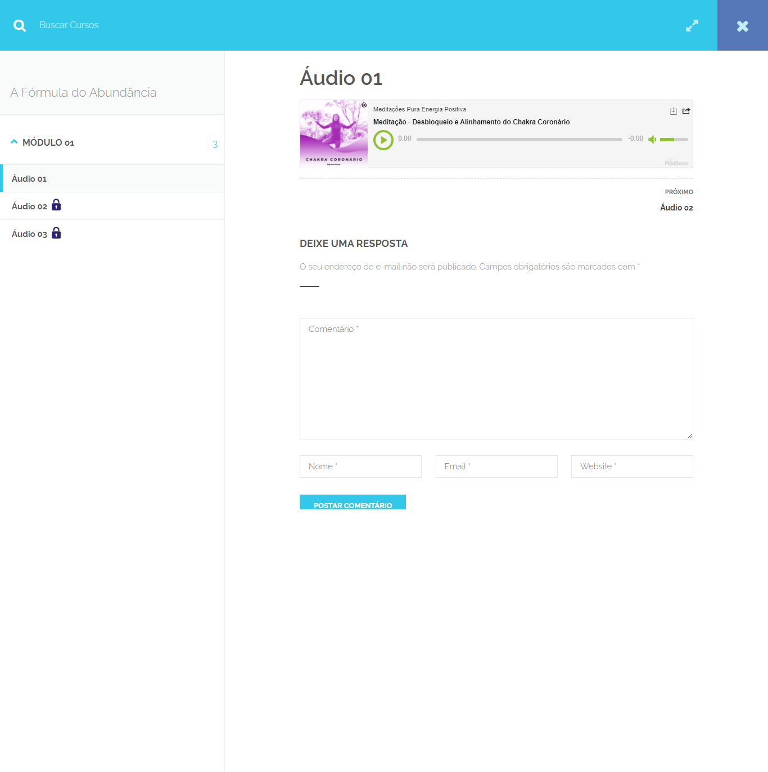The width and height of the screenshot is (768, 772).
Task: Select Áudio 01 in the sidebar
Action: [29, 179]
